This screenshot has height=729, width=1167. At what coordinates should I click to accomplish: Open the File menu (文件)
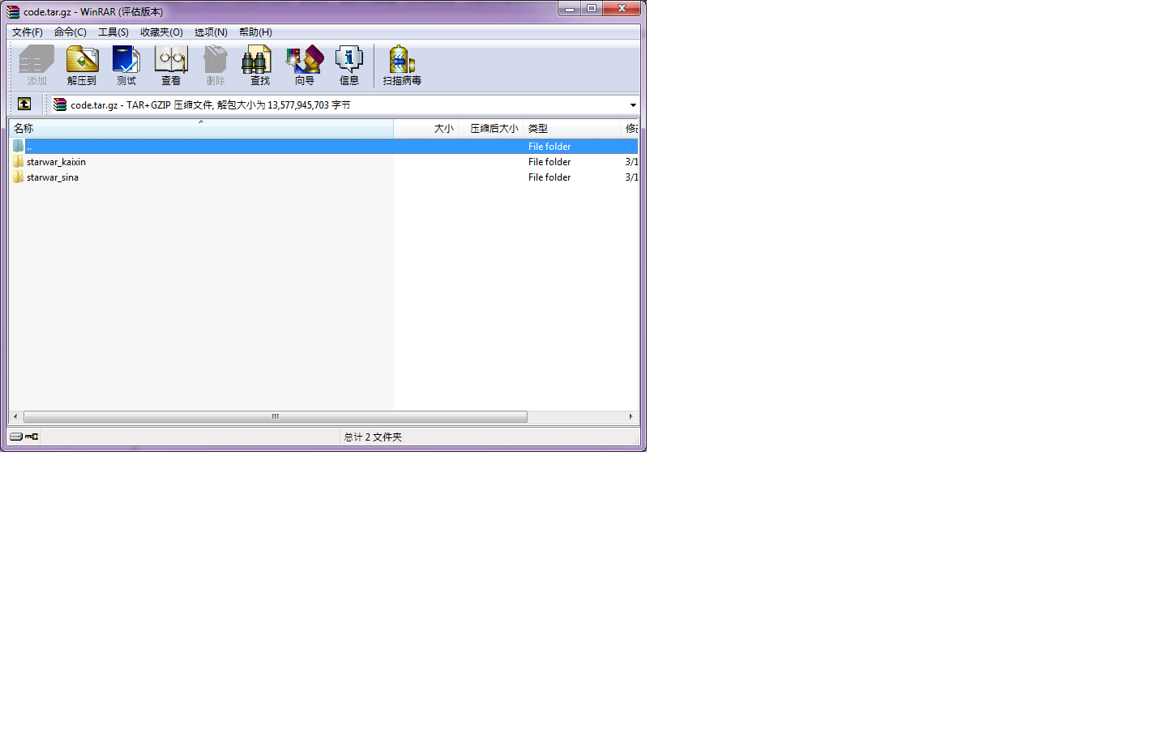tap(28, 32)
